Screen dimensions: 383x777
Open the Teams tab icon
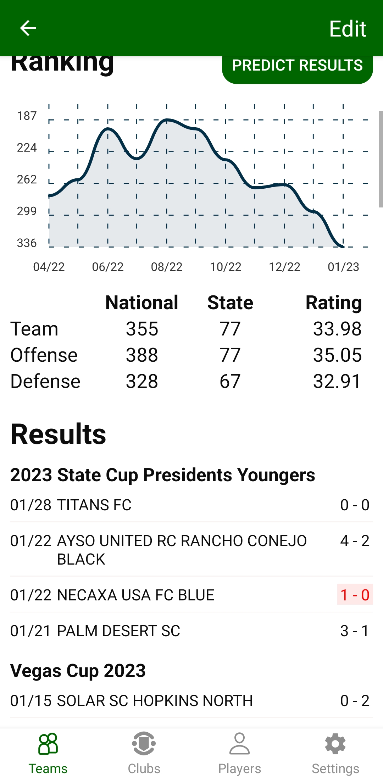pyautogui.click(x=48, y=744)
